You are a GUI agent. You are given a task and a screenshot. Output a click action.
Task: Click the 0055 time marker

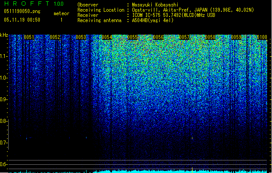[x=132, y=37]
